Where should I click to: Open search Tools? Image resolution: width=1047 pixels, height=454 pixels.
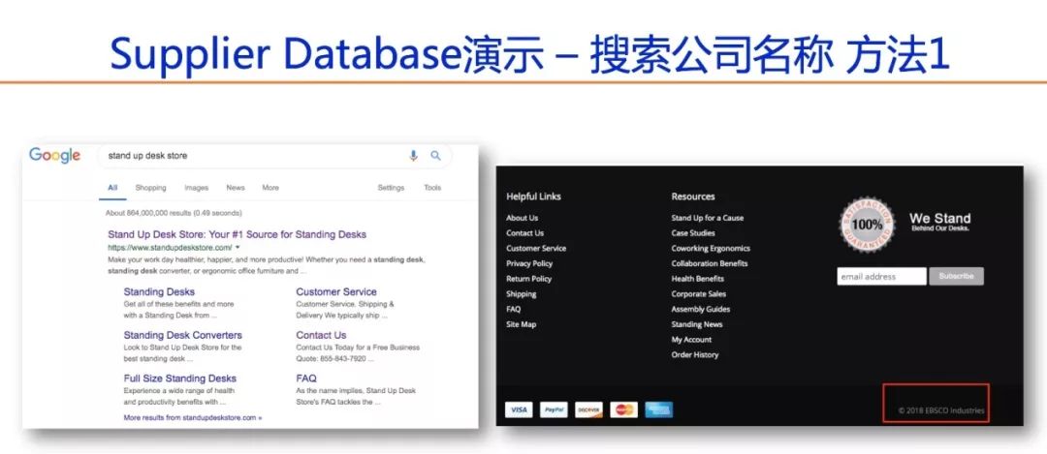point(432,188)
